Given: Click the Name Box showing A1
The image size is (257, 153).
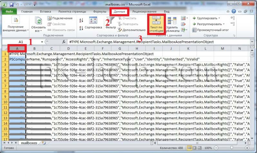Looking at the screenshot, I should click(x=21, y=42).
